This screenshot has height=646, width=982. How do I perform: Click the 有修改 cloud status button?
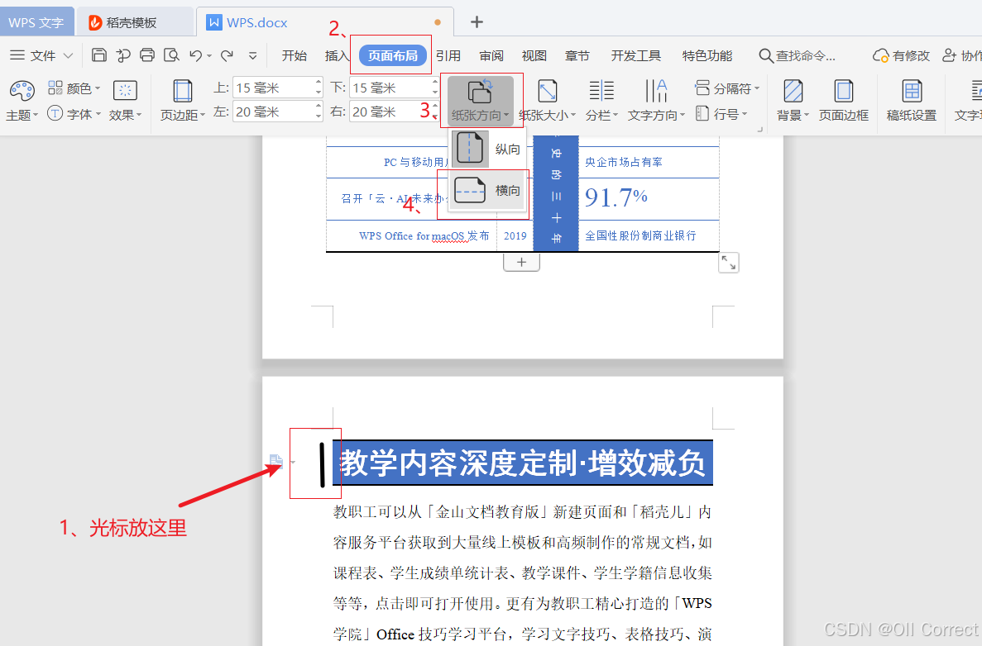click(x=901, y=55)
